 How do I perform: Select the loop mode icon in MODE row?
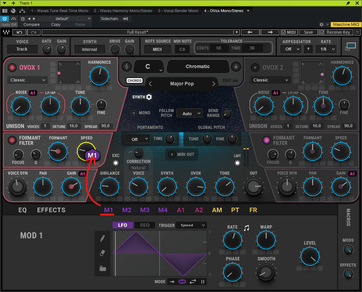tap(182, 282)
